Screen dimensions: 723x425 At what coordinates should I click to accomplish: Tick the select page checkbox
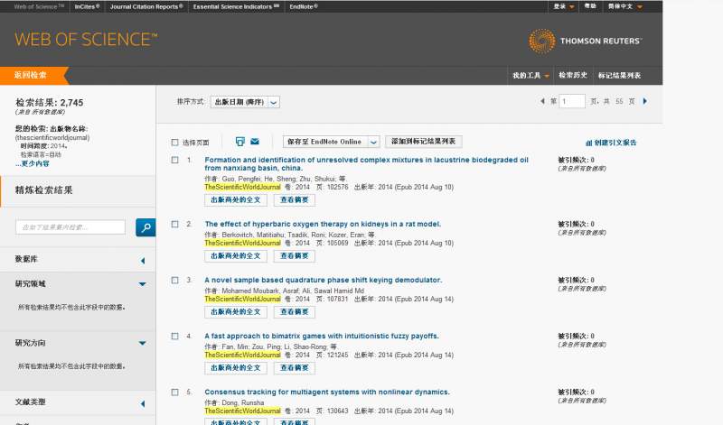point(174,143)
